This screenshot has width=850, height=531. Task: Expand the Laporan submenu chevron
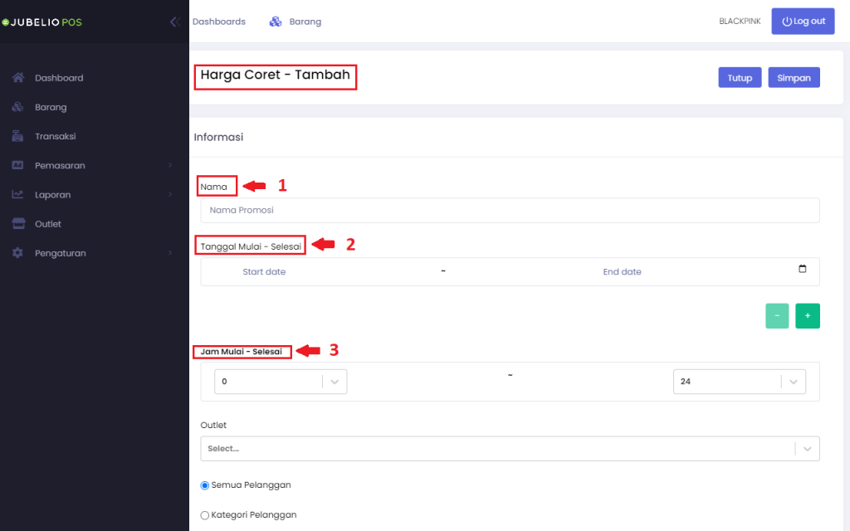point(170,194)
